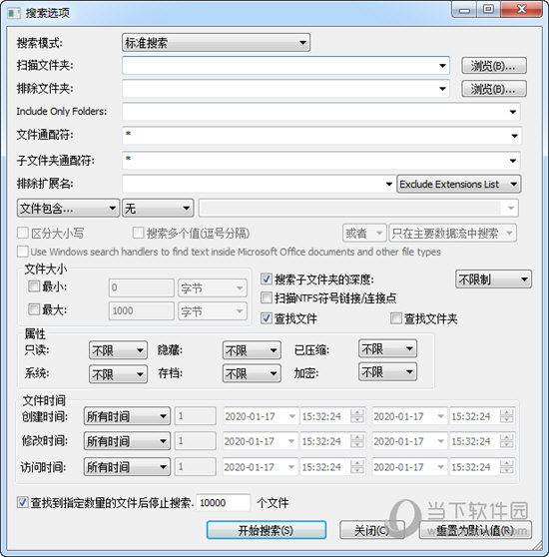Open the 创建时间 dropdown set to 所有时间
The image size is (549, 557).
coord(127,416)
